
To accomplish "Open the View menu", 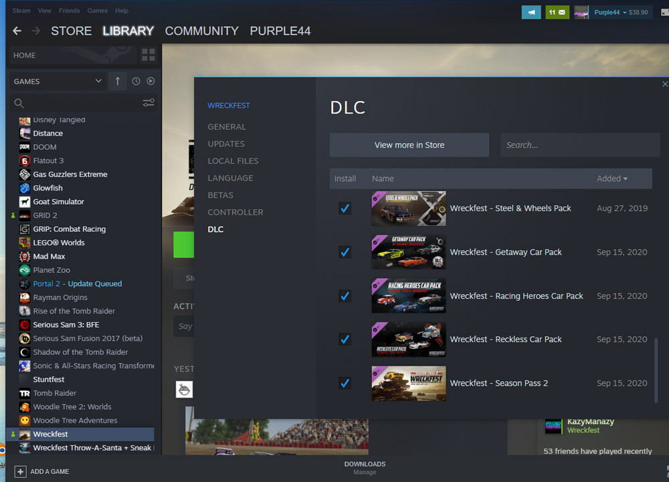I will tap(44, 11).
